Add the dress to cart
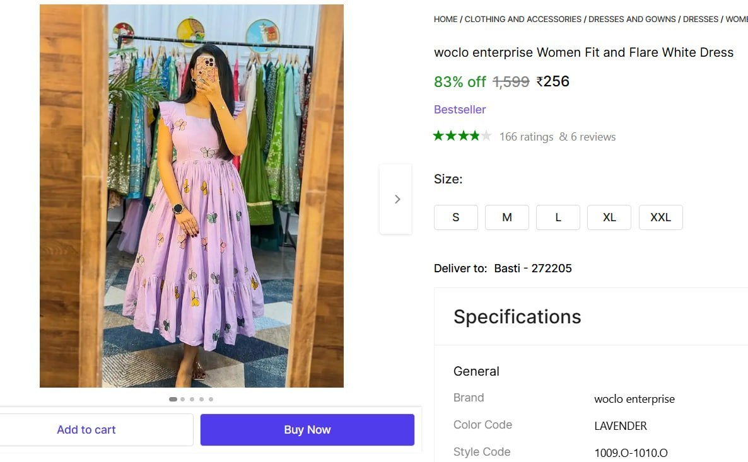Screen dimensions: 748x462 (x=86, y=430)
